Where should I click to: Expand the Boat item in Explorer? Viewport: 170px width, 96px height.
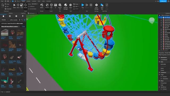click(161, 31)
